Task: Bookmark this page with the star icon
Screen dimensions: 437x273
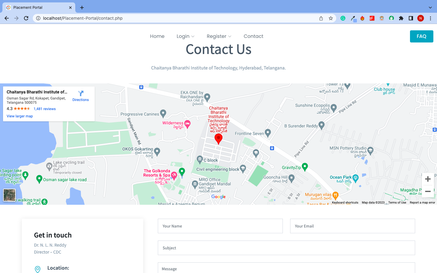Action: [331, 18]
